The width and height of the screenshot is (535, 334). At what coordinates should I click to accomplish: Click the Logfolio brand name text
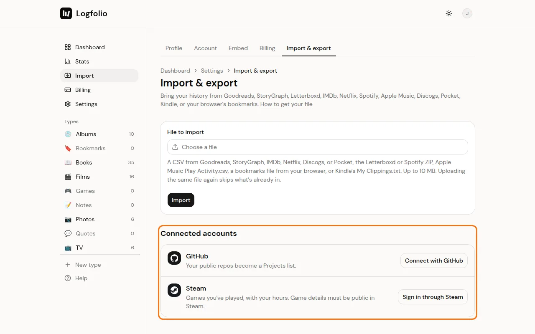(x=92, y=13)
